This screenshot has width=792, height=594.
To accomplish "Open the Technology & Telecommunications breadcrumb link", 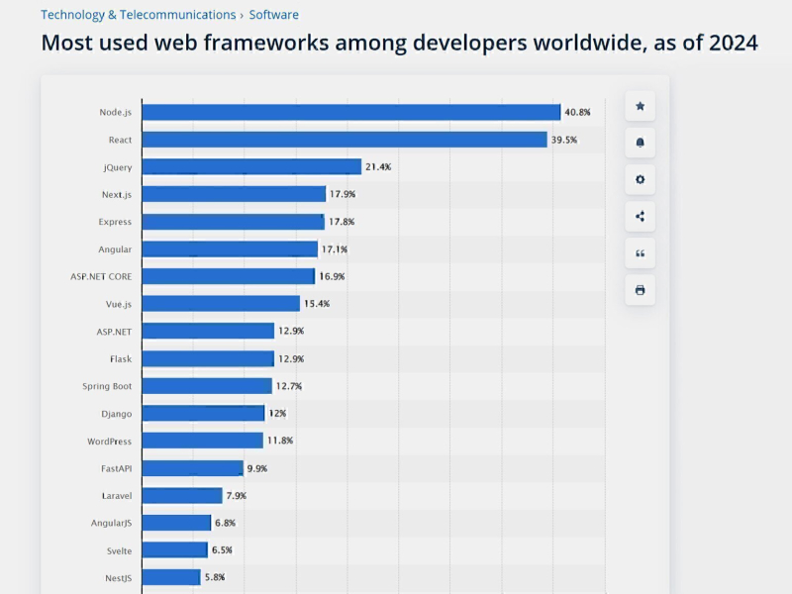I will click(x=139, y=15).
